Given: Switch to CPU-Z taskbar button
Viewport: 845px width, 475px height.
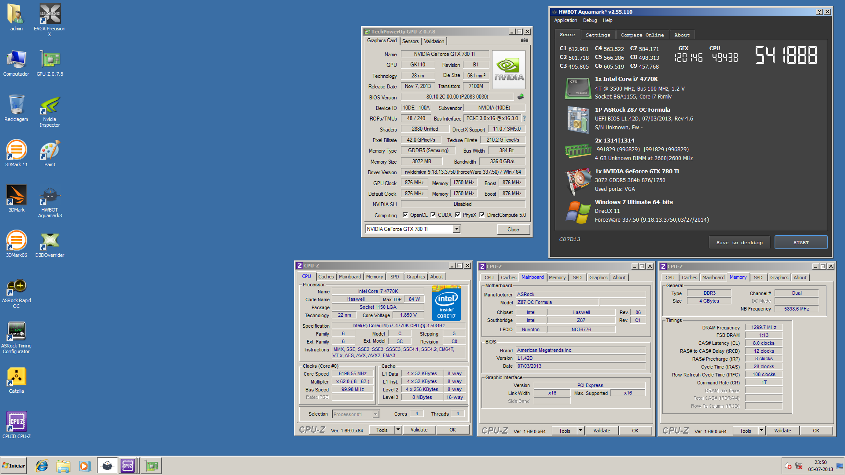Looking at the screenshot, I should [128, 466].
